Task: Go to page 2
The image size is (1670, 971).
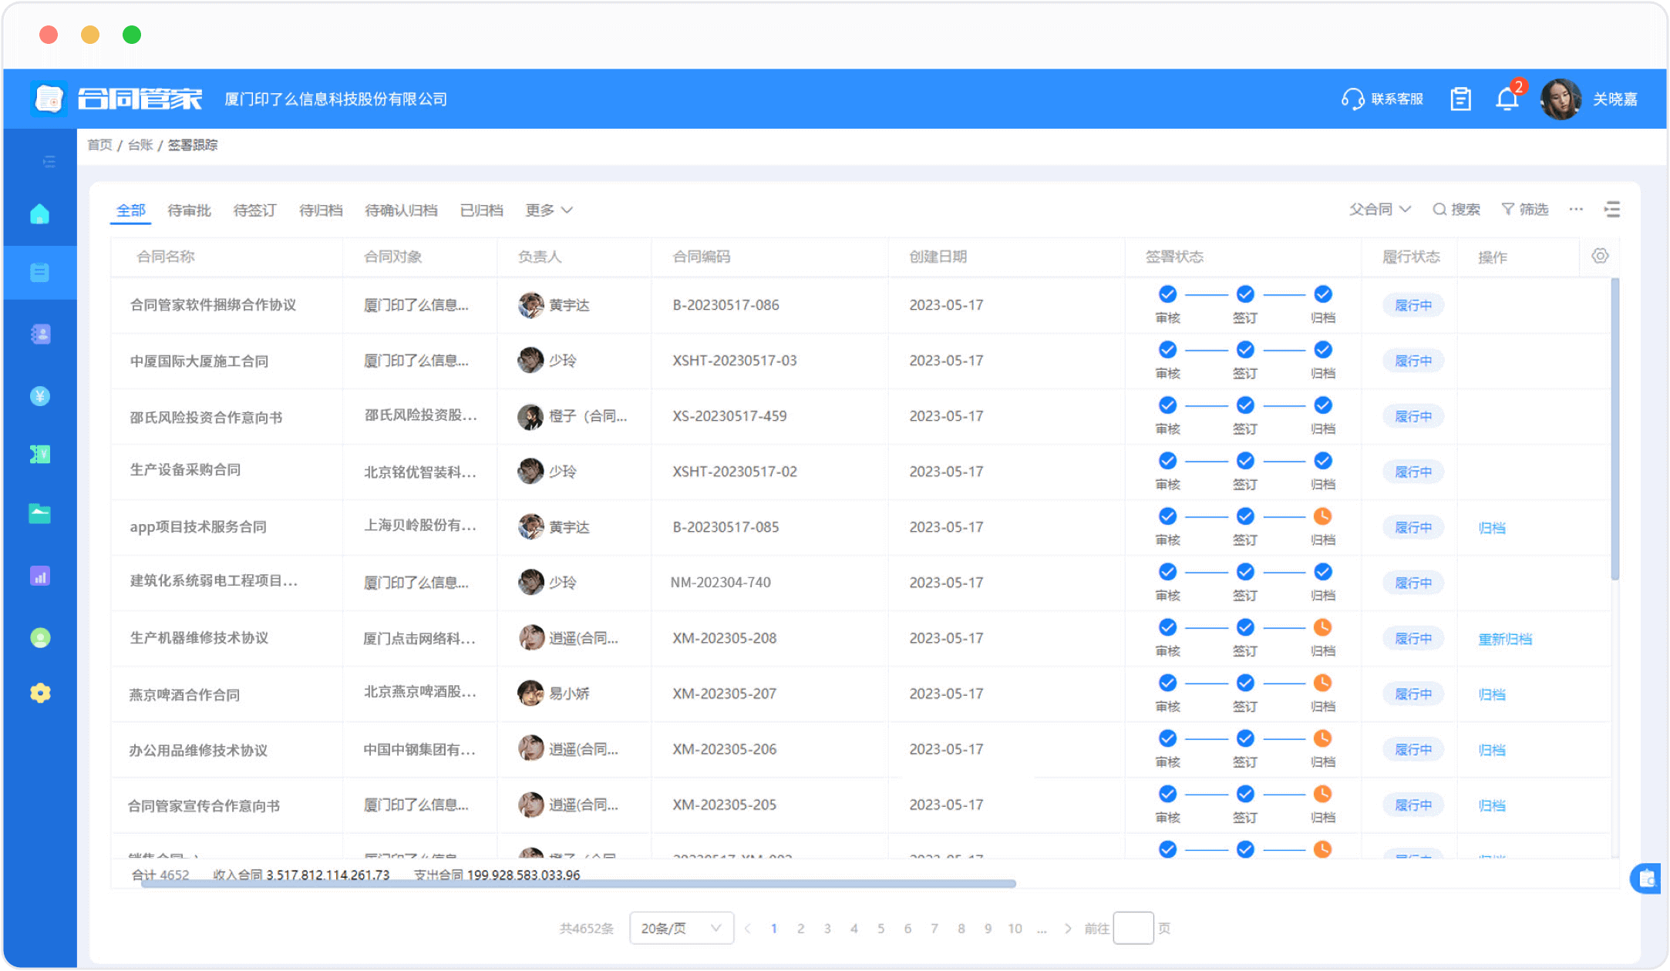Action: pos(801,929)
